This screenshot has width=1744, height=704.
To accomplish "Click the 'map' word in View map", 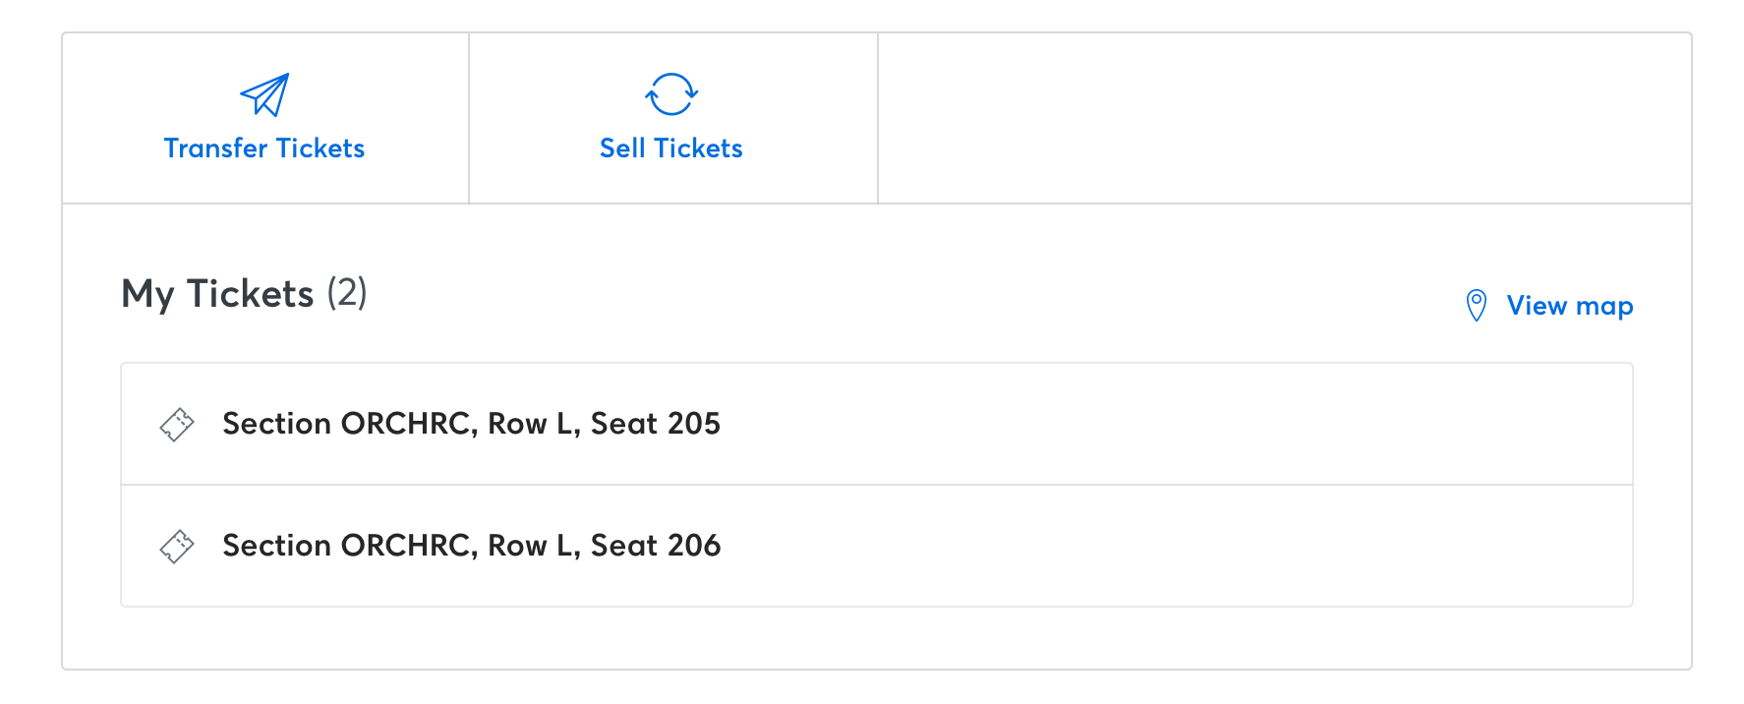I will [1604, 307].
